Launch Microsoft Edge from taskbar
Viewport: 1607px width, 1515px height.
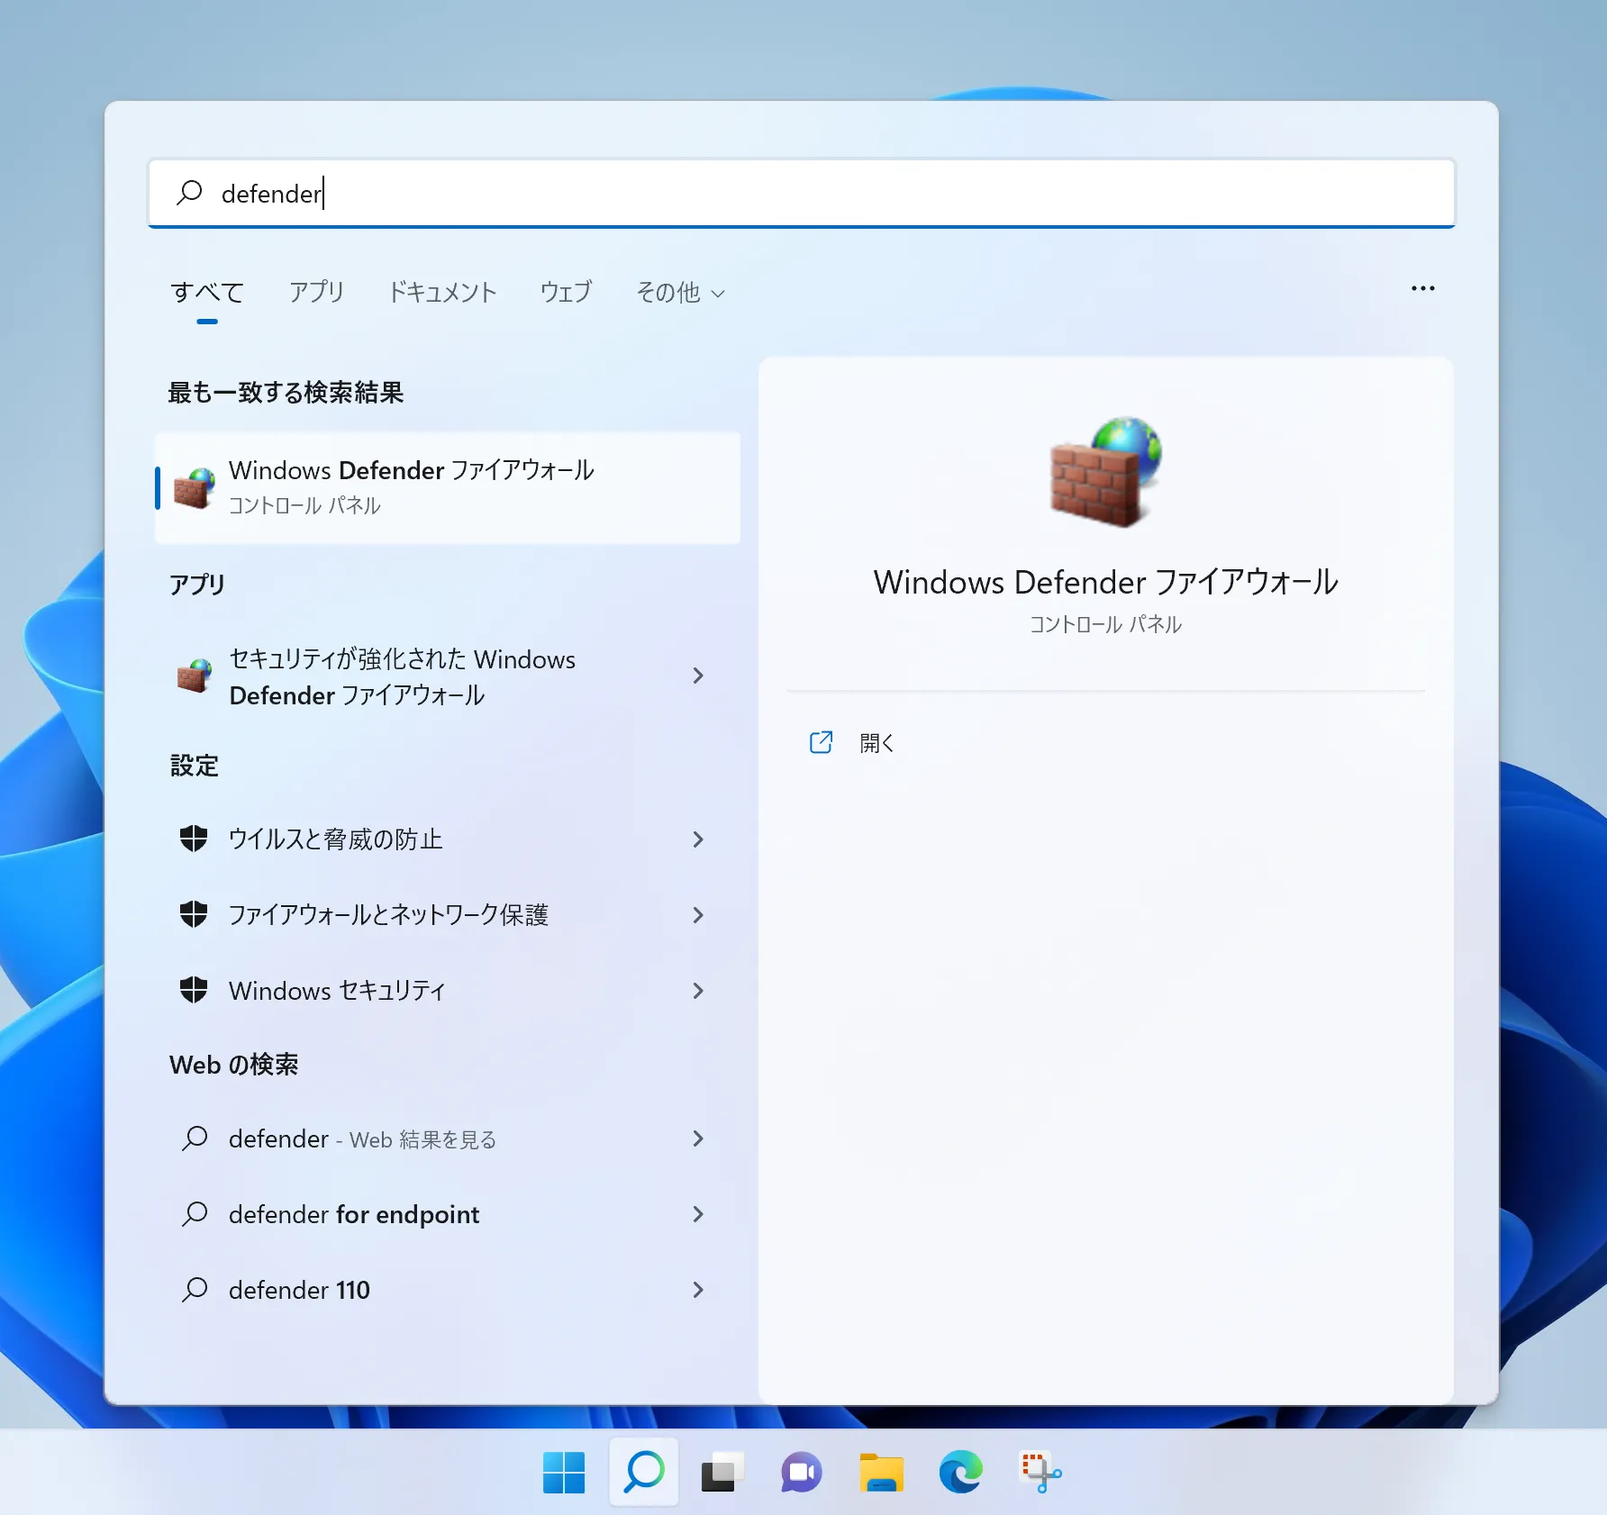[x=960, y=1473]
